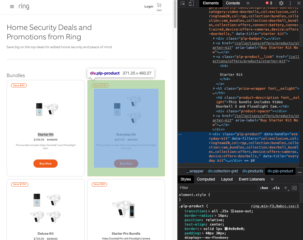
Task: Click the position: relative declaration
Action: coord(204,220)
